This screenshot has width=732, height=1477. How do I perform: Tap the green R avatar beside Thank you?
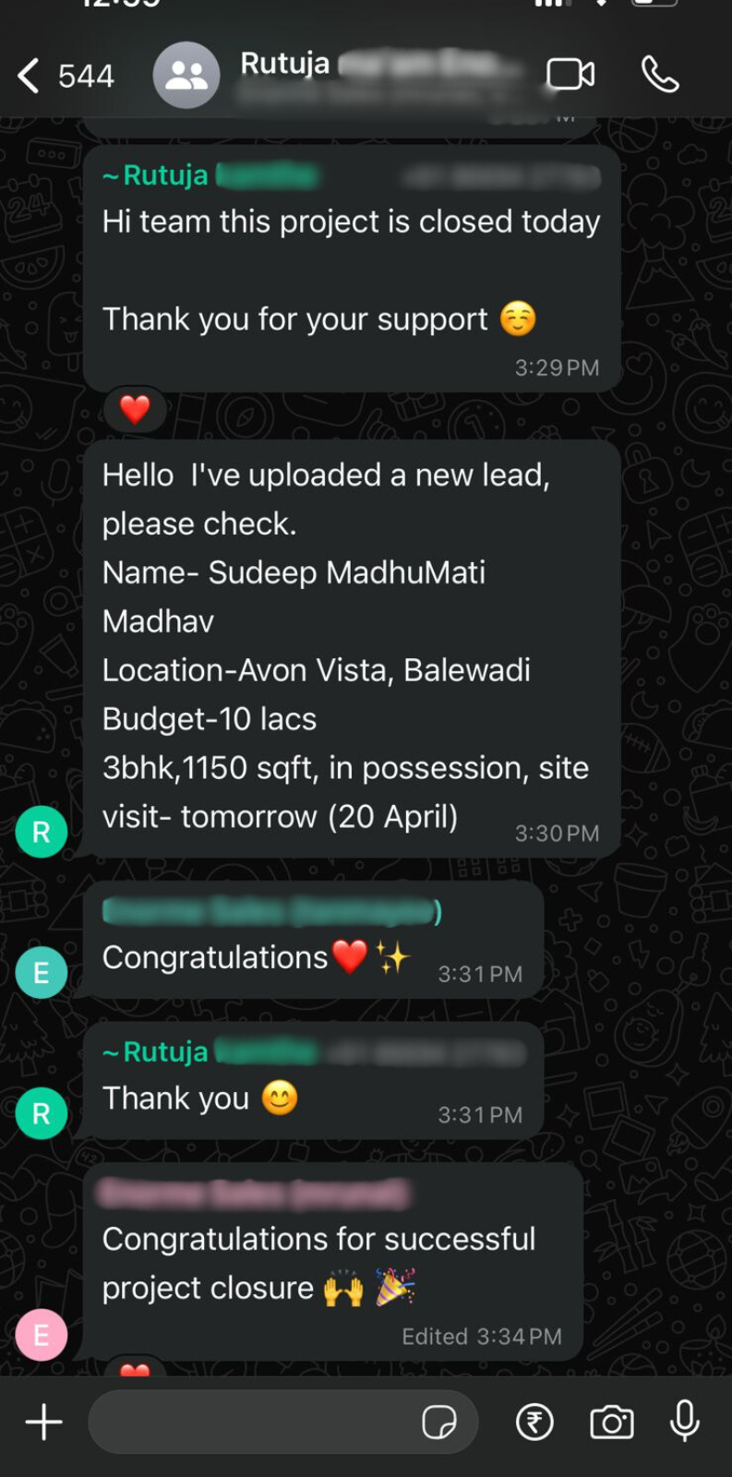[x=42, y=1113]
